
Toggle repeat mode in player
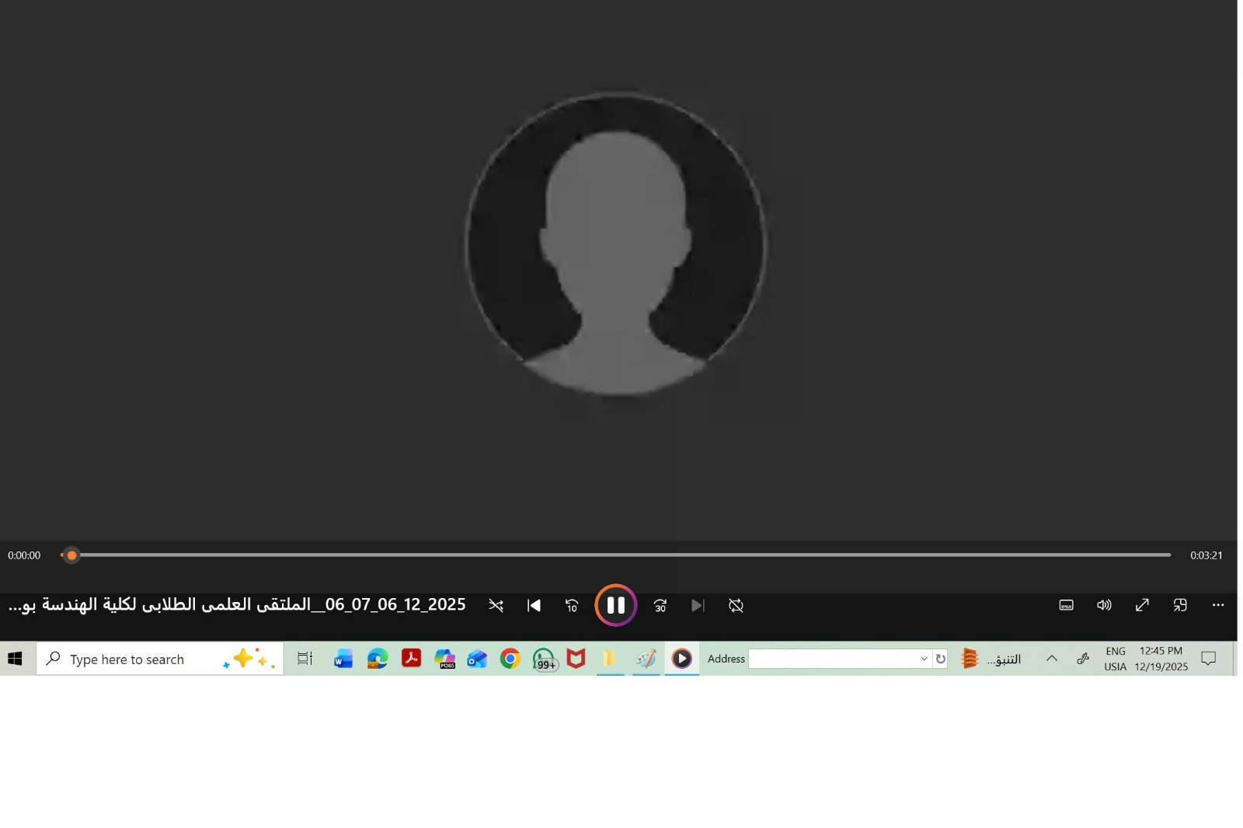click(736, 605)
